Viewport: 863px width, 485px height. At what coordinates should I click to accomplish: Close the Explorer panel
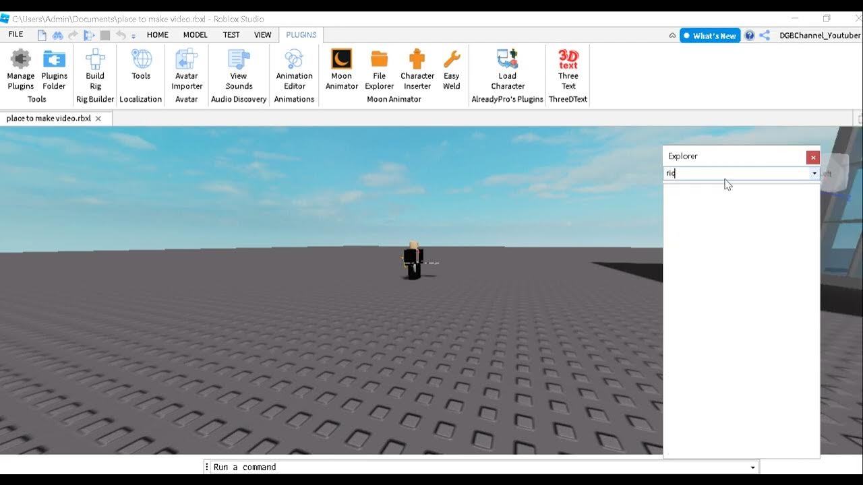(813, 158)
